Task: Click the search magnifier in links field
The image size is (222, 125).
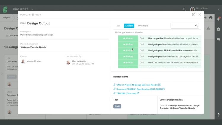Action: point(196,26)
